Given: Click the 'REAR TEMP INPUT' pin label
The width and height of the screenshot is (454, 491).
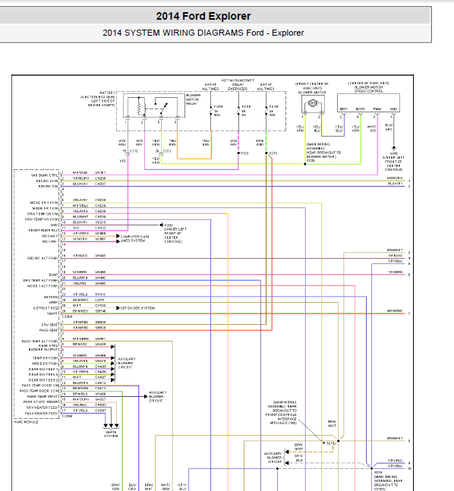Looking at the screenshot, I should point(43,396).
